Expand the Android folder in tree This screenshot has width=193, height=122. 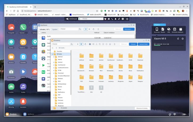click(54, 62)
